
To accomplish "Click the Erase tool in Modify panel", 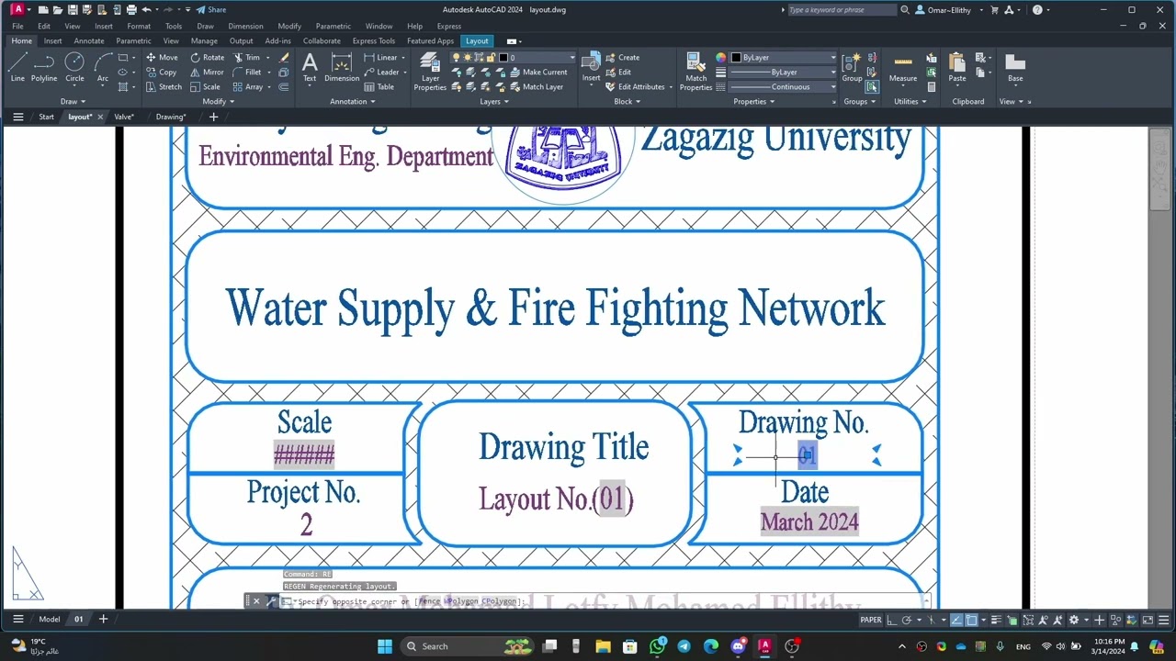I will tap(284, 57).
